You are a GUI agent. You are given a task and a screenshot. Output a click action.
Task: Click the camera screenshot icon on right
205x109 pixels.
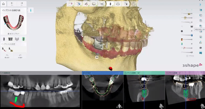201,48
